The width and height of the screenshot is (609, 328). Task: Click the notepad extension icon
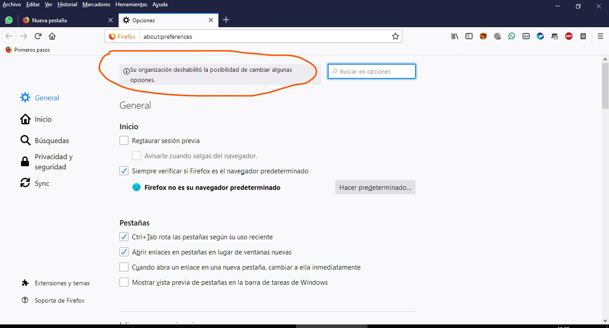tap(583, 37)
